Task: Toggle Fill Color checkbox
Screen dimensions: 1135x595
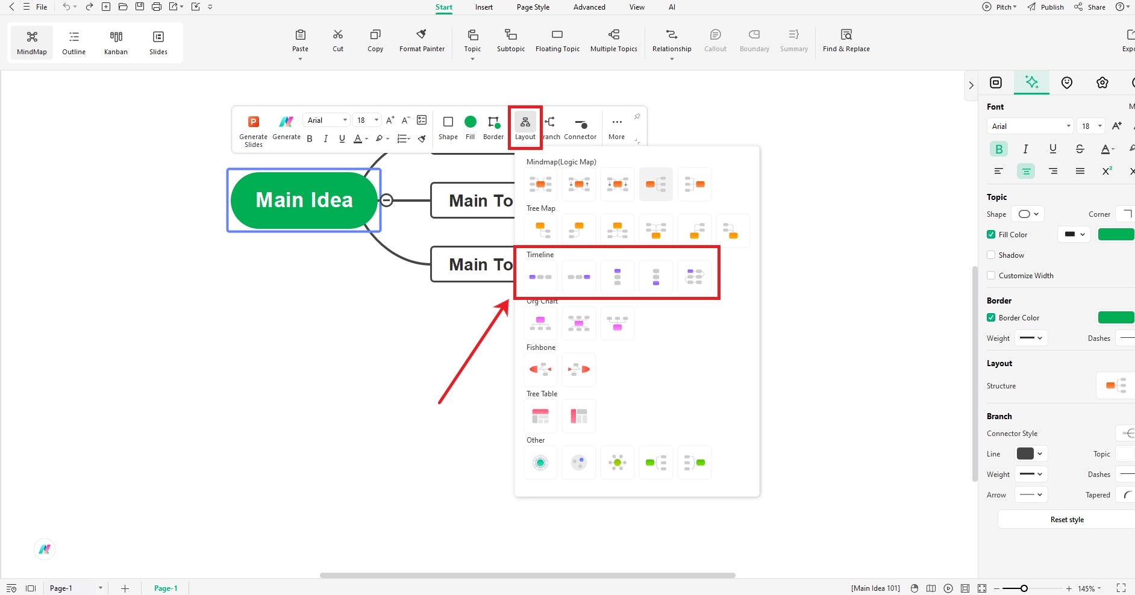Action: (x=991, y=234)
